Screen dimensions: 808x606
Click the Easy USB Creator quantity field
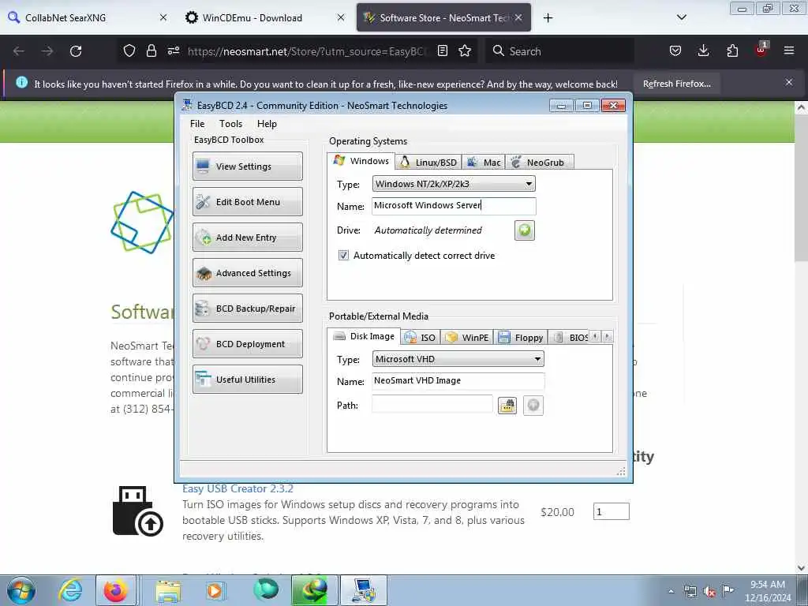[612, 511]
